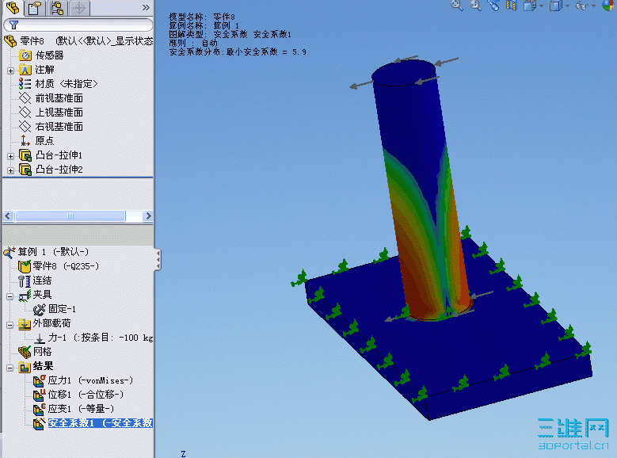617x458 pixels.
Task: Open the FeatureManager design tree tab
Action: click(12, 7)
